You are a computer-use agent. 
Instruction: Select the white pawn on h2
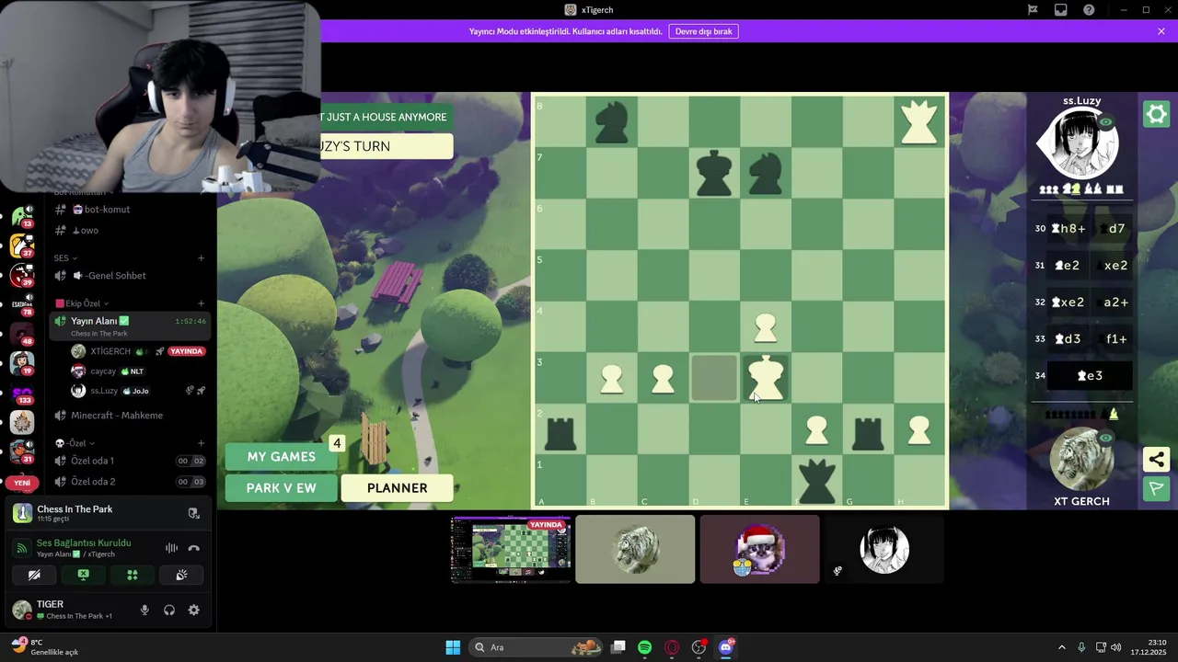[919, 430]
